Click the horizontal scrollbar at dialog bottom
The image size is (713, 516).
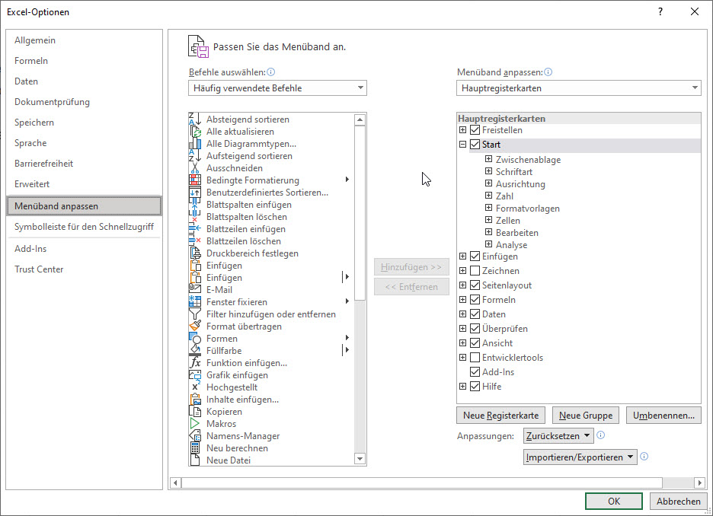pyautogui.click(x=419, y=483)
